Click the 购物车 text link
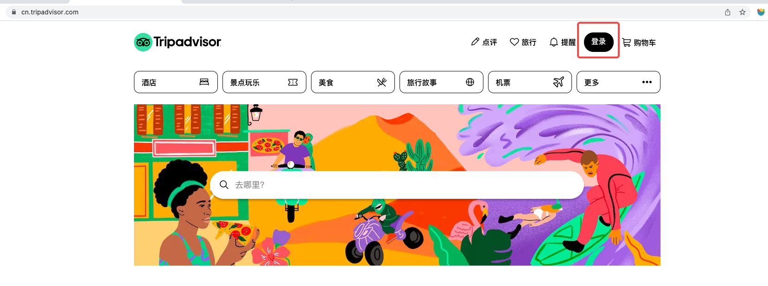The height and width of the screenshot is (286, 768). point(645,43)
